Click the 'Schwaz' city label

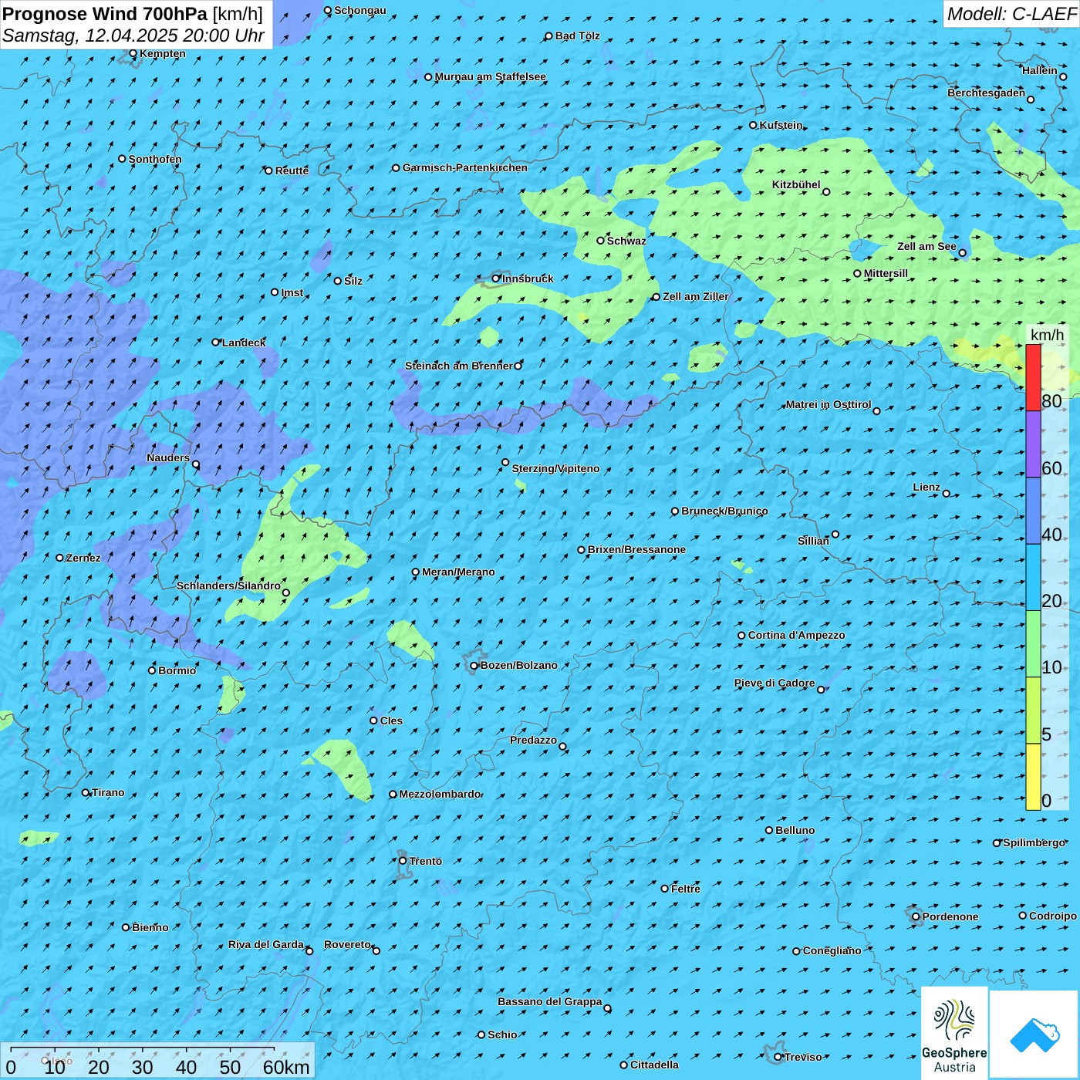[x=626, y=241]
